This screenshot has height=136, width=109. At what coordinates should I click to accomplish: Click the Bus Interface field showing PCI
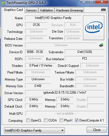click(x=84, y=59)
